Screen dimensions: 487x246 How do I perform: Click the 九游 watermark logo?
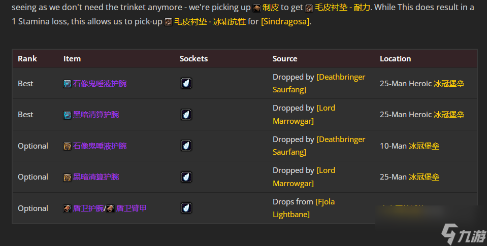464,234
